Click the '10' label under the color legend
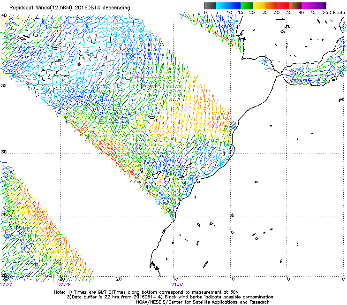The height and width of the screenshot is (305, 347). [229, 13]
